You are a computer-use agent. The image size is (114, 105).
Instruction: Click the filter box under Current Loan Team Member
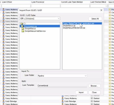(x=75, y=6)
